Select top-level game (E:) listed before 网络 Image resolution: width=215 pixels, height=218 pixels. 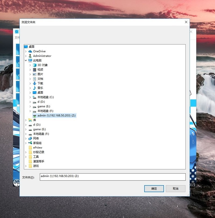[40, 129]
